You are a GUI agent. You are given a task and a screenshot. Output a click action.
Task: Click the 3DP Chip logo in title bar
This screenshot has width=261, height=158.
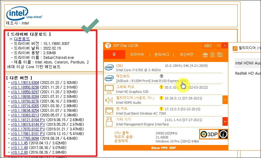108,46
